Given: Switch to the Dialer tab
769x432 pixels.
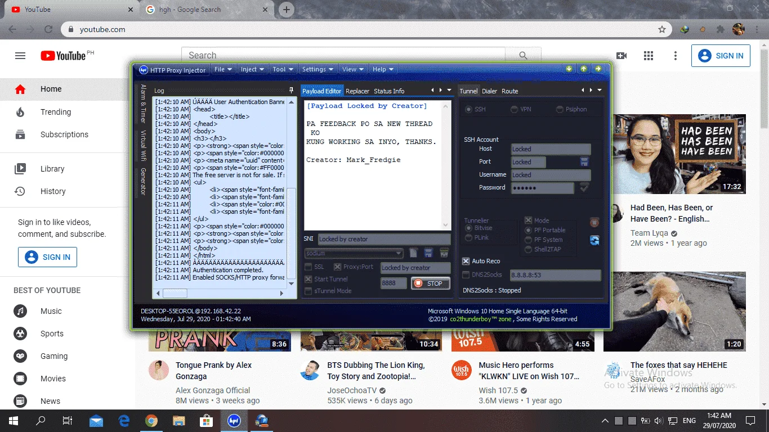Looking at the screenshot, I should [489, 91].
